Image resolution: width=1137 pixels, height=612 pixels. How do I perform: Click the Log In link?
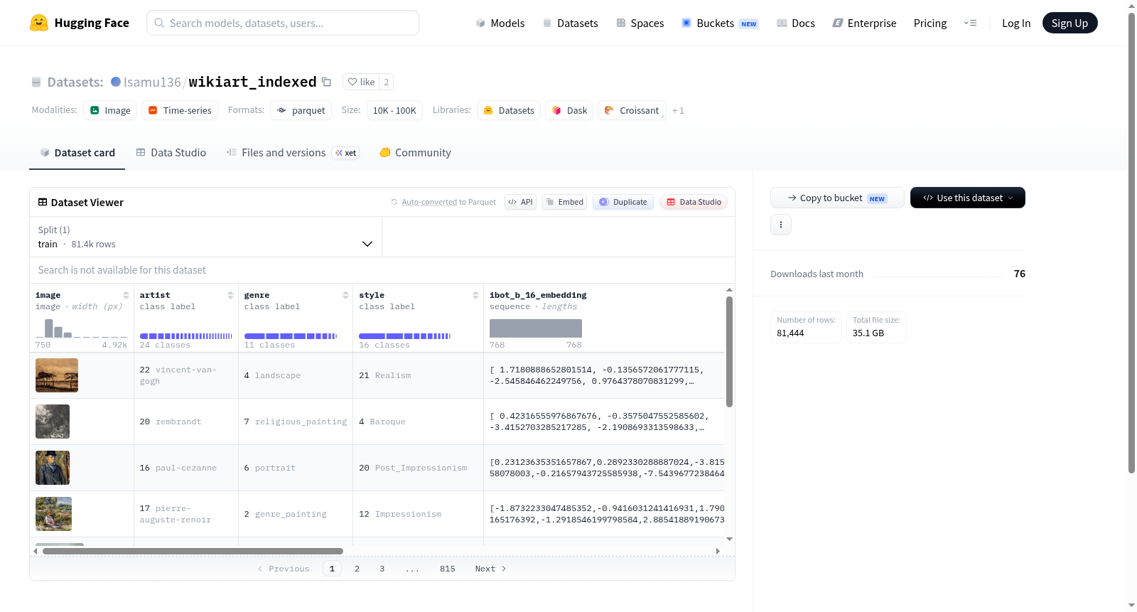pos(1016,23)
